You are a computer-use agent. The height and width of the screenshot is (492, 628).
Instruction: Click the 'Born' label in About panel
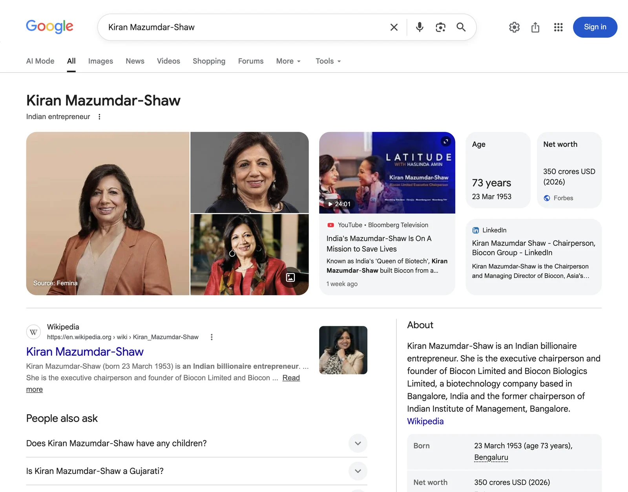[422, 446]
